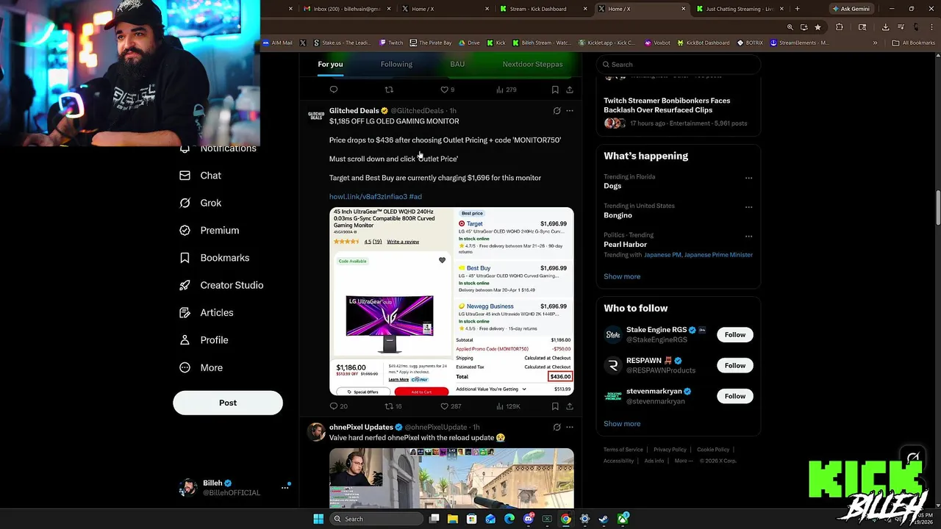The width and height of the screenshot is (941, 529).
Task: Show more under What's happening
Action: pyautogui.click(x=622, y=276)
